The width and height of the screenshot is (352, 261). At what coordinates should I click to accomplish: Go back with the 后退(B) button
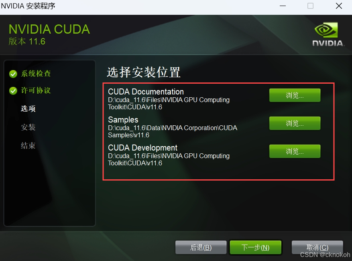(201, 247)
